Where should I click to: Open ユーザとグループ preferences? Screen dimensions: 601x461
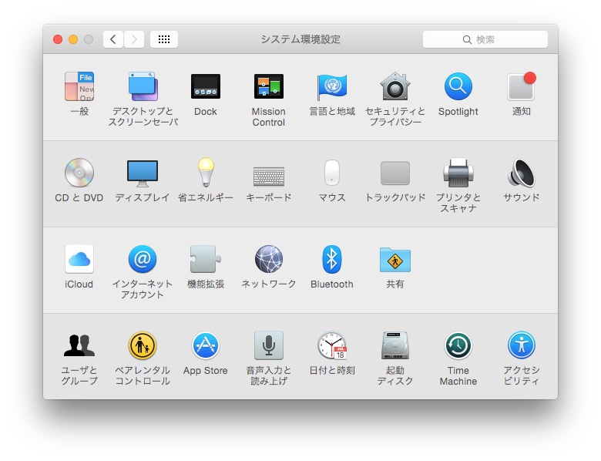coord(79,345)
